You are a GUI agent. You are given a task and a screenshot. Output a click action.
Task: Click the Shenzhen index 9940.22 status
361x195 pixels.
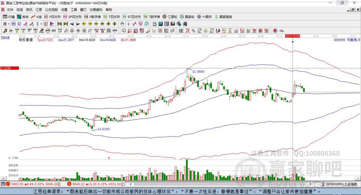pyautogui.click(x=96, y=184)
